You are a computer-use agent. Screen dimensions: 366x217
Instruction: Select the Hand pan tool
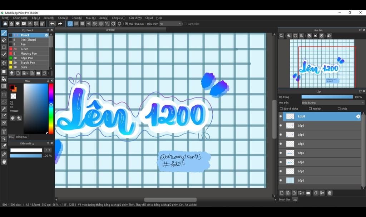pyautogui.click(x=4, y=162)
